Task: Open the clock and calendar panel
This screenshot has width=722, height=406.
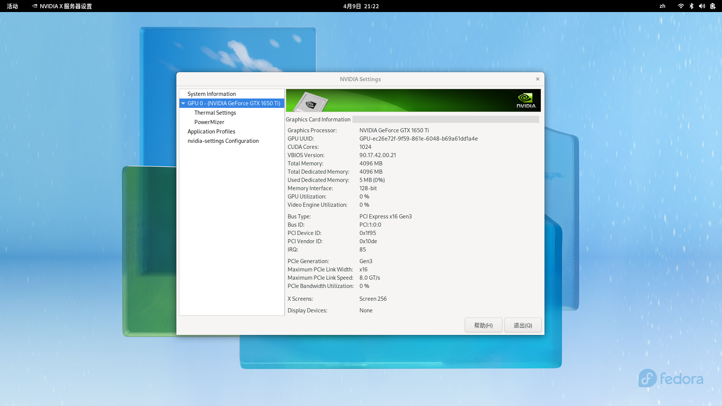Action: (361, 6)
